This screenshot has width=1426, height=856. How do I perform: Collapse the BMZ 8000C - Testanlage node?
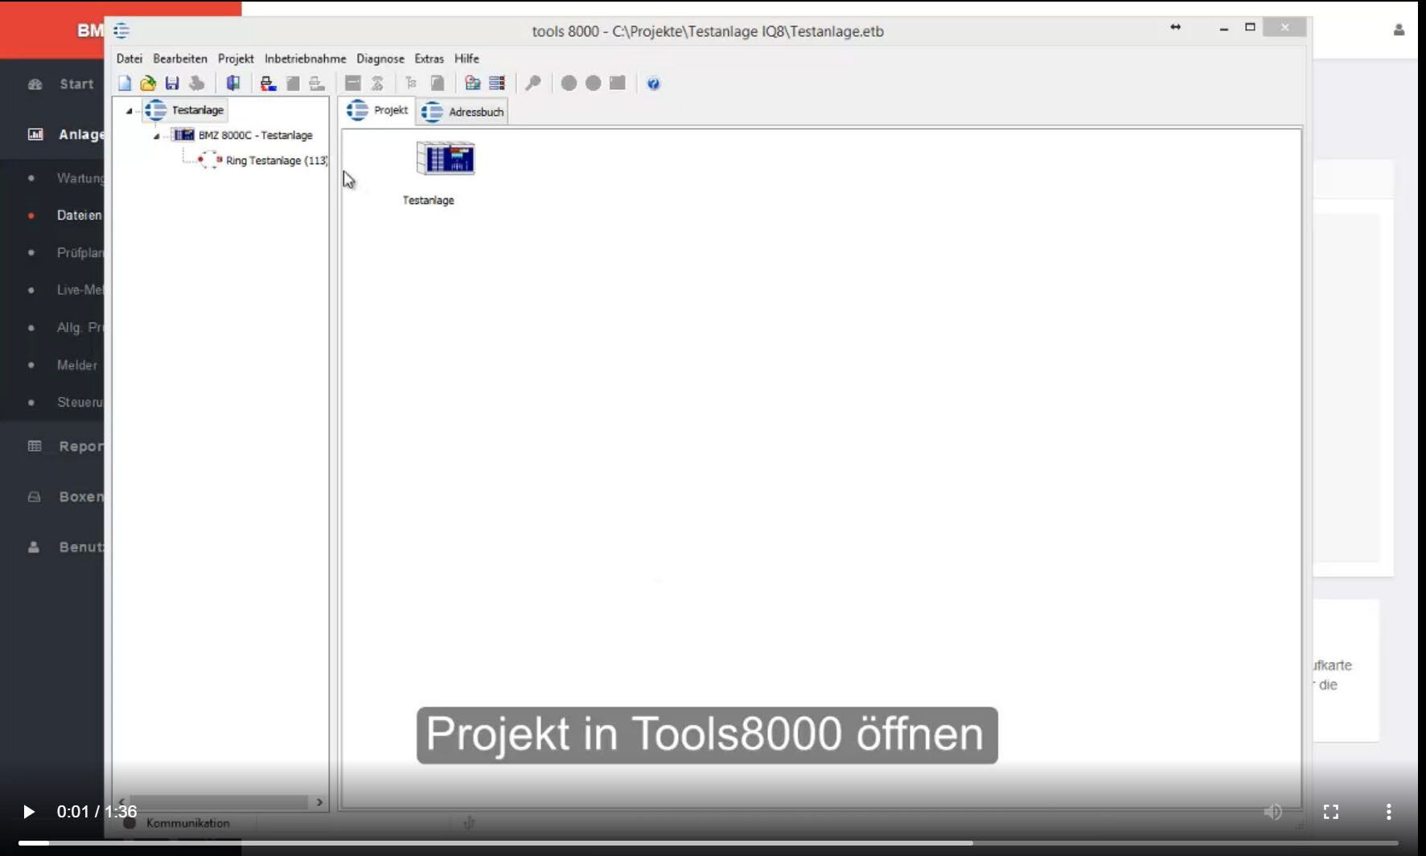pos(157,136)
